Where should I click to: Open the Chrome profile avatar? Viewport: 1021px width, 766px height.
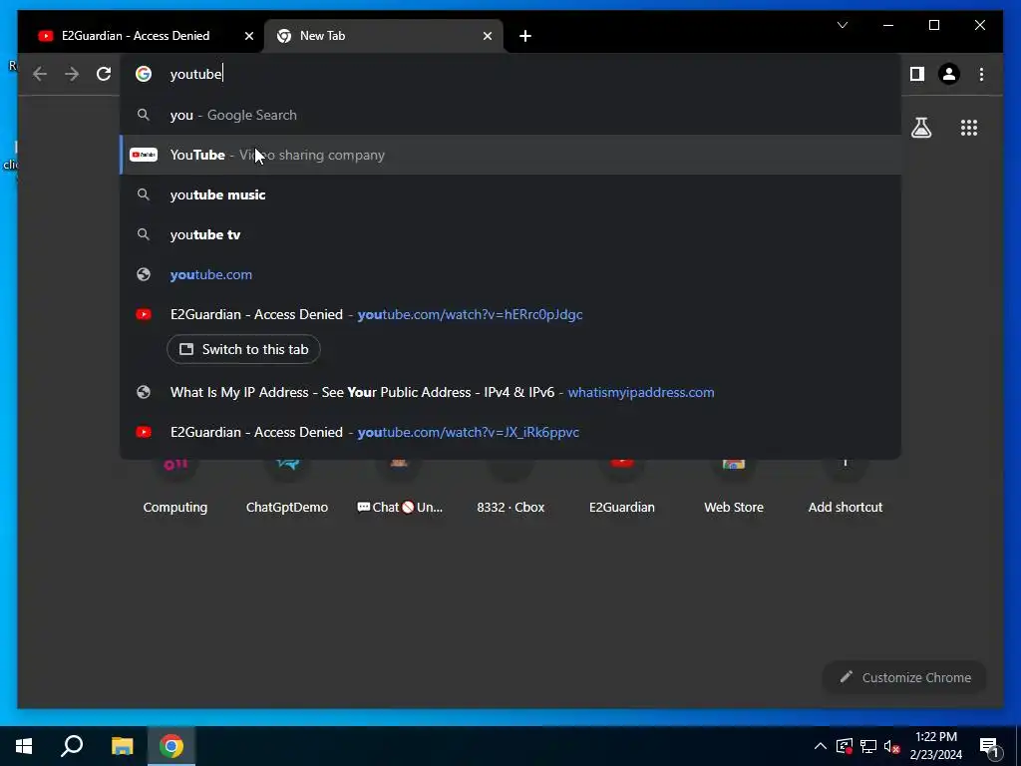pyautogui.click(x=949, y=74)
